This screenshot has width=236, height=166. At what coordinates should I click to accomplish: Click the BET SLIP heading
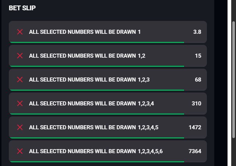22,8
